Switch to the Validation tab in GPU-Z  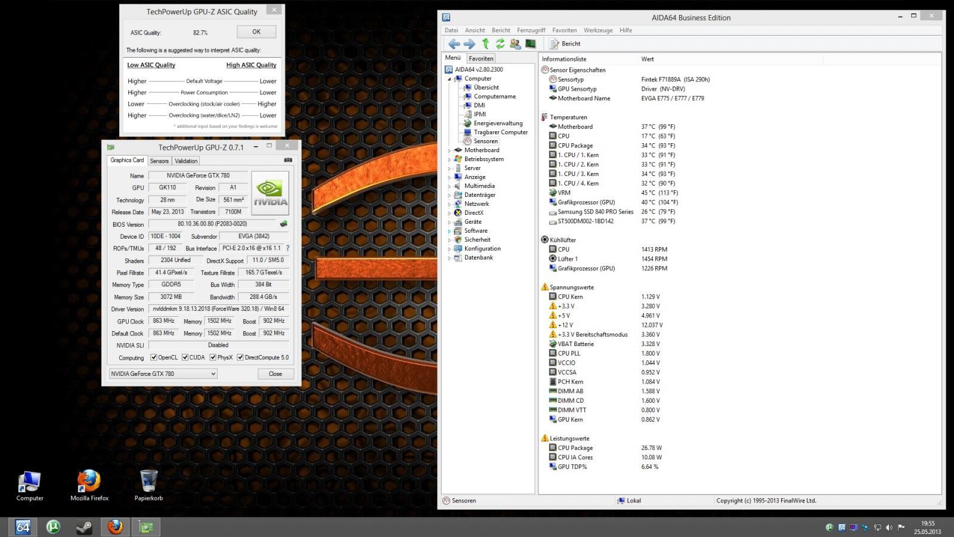click(x=186, y=161)
